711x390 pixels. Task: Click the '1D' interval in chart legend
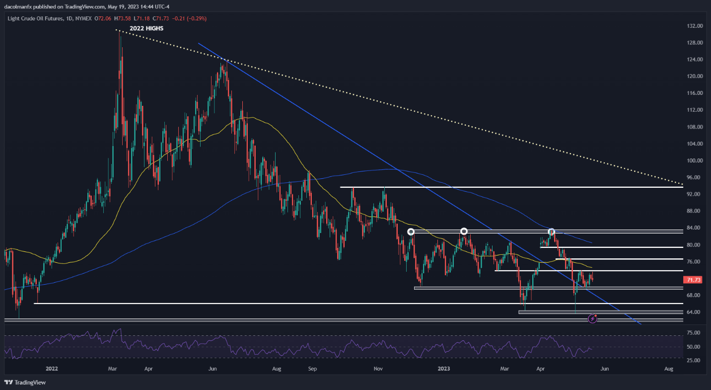coord(68,18)
